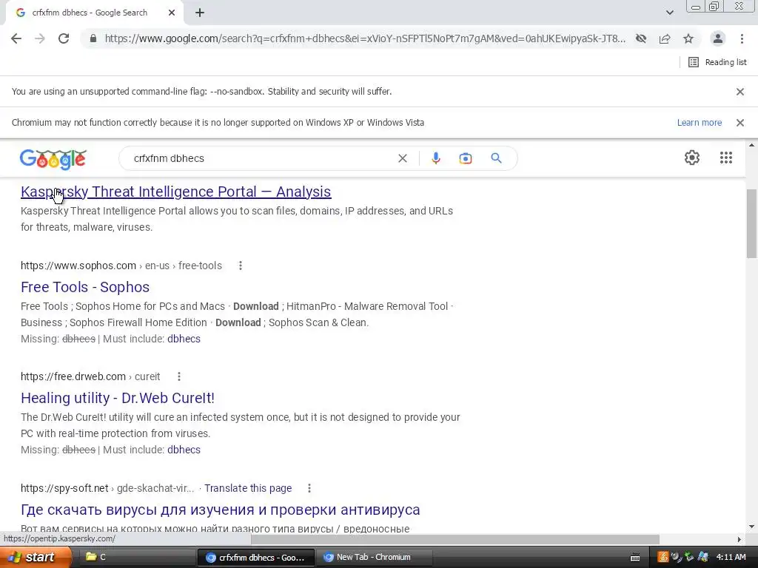The image size is (758, 568).
Task: Open the Chromium three-dot menu
Action: coord(742,38)
